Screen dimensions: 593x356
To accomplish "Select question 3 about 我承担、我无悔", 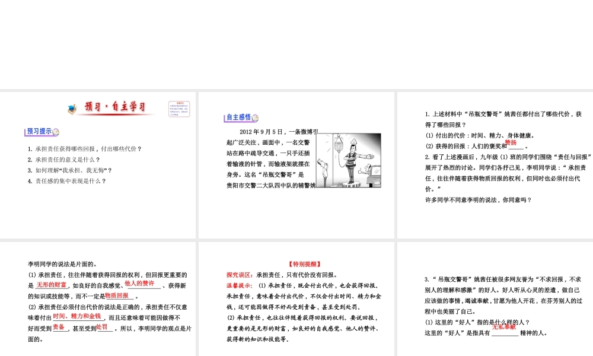I will pos(69,170).
